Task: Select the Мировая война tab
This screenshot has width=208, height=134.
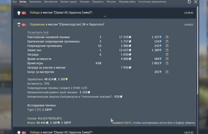Action: pos(127,2)
